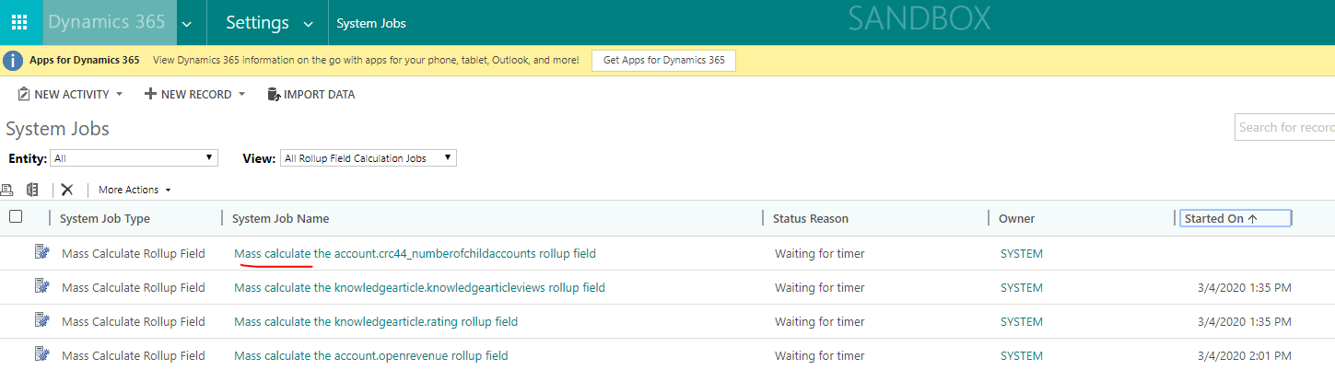
Task: Click Get Apps for Dynamics 365 button
Action: click(x=663, y=60)
